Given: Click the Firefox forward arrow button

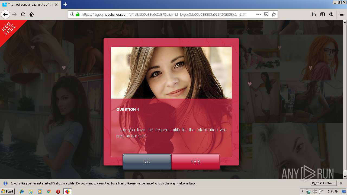Looking at the screenshot, I should point(15,14).
